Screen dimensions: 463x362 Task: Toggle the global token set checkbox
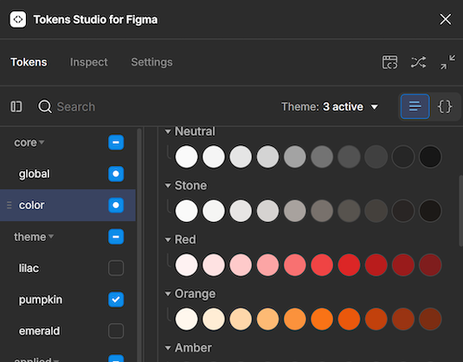116,174
